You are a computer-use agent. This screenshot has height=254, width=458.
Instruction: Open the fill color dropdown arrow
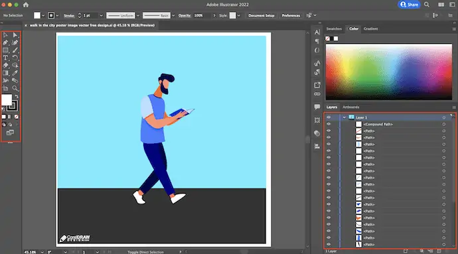(x=43, y=15)
